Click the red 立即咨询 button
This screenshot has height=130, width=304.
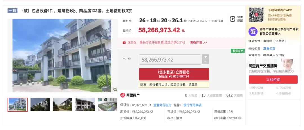point(273,80)
